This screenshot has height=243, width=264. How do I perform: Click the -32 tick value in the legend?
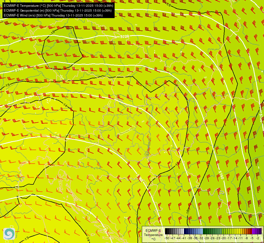[x=201, y=238]
